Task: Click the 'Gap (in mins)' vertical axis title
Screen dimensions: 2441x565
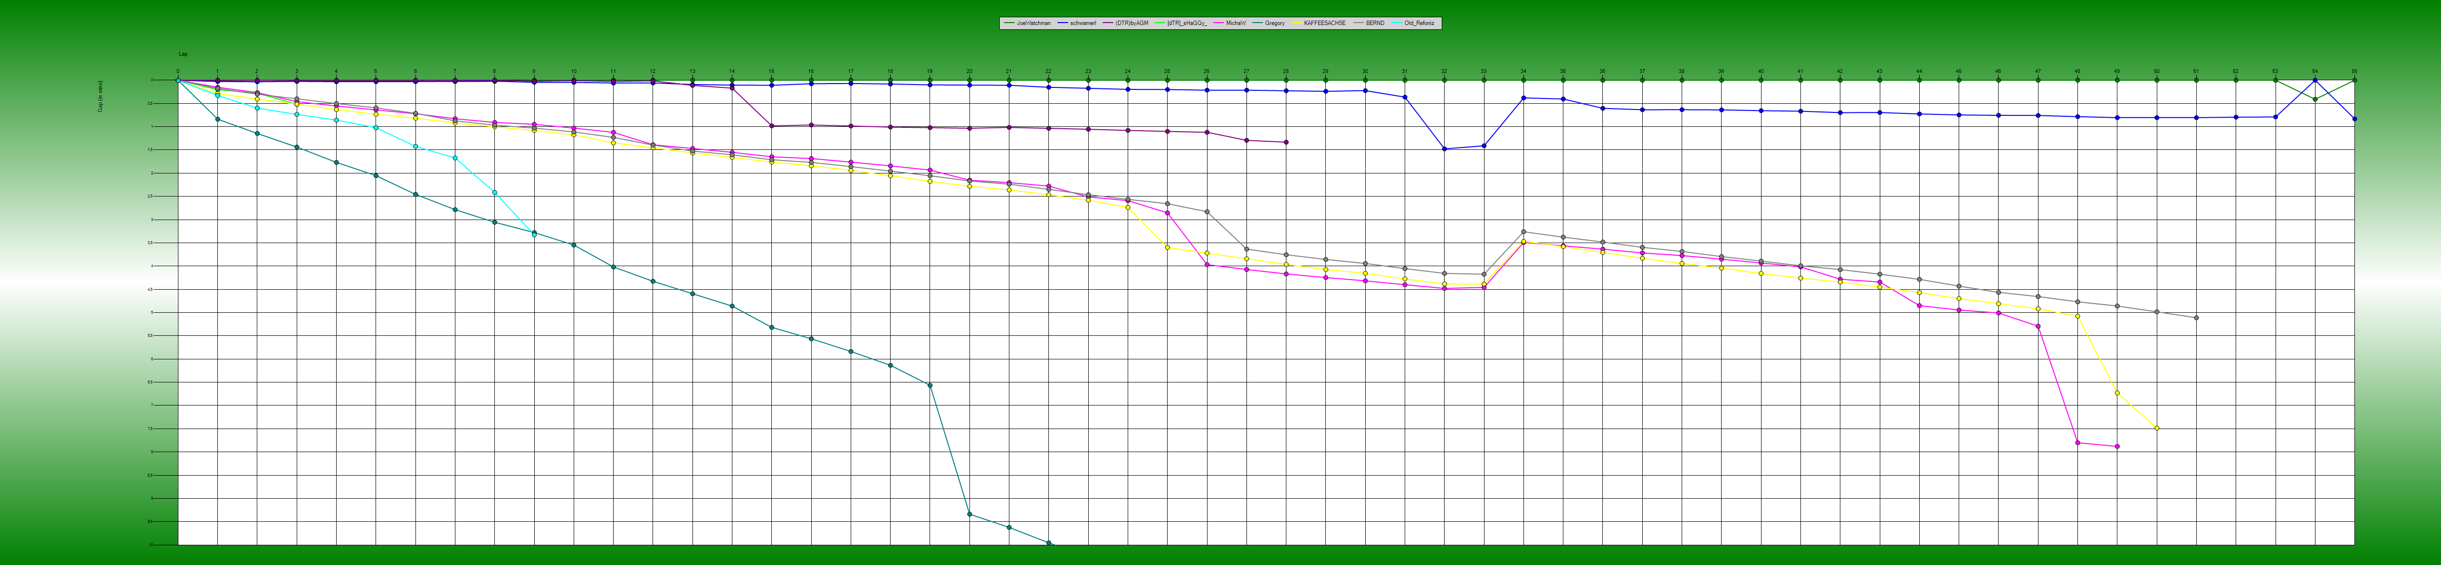Action: point(100,96)
